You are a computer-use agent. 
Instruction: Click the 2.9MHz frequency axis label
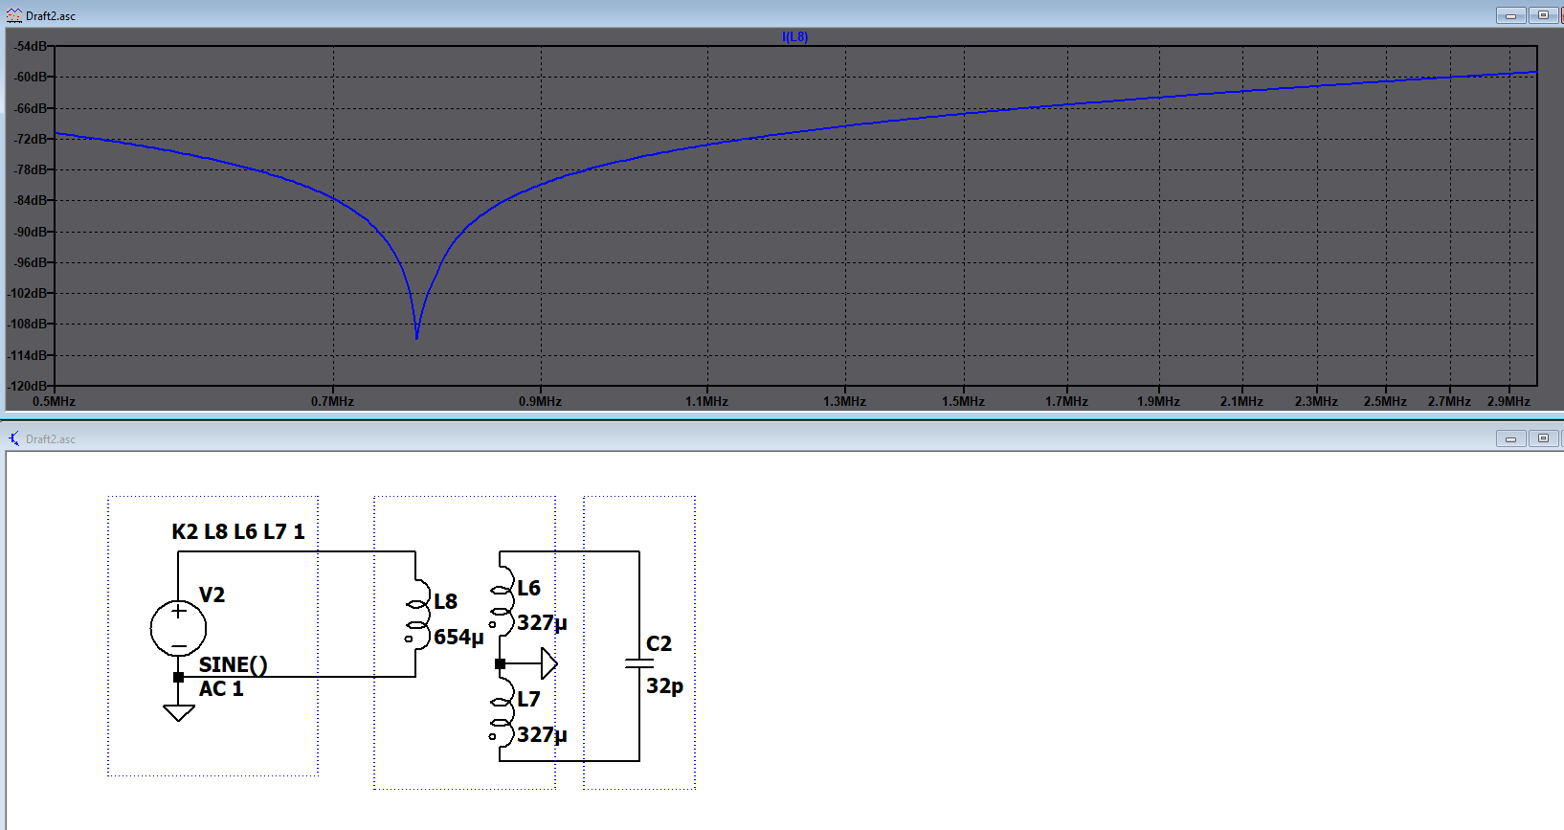coord(1508,401)
